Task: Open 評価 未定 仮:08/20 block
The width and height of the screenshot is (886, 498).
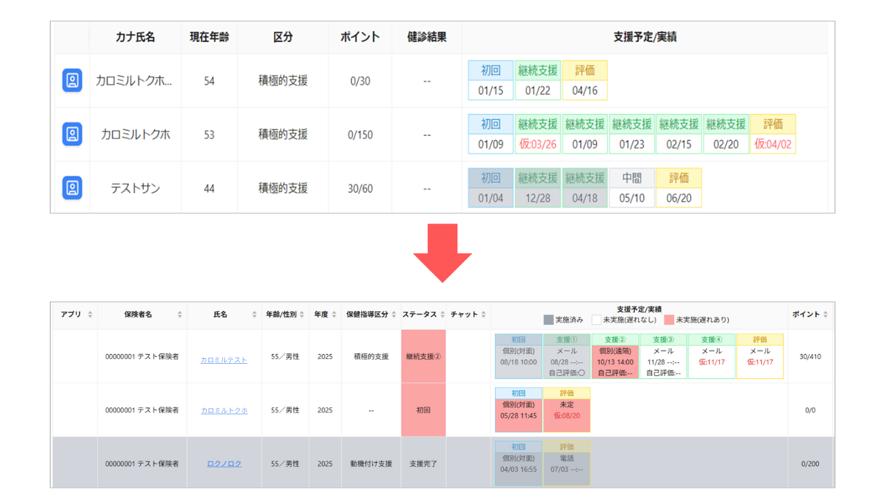Action: [x=567, y=410]
